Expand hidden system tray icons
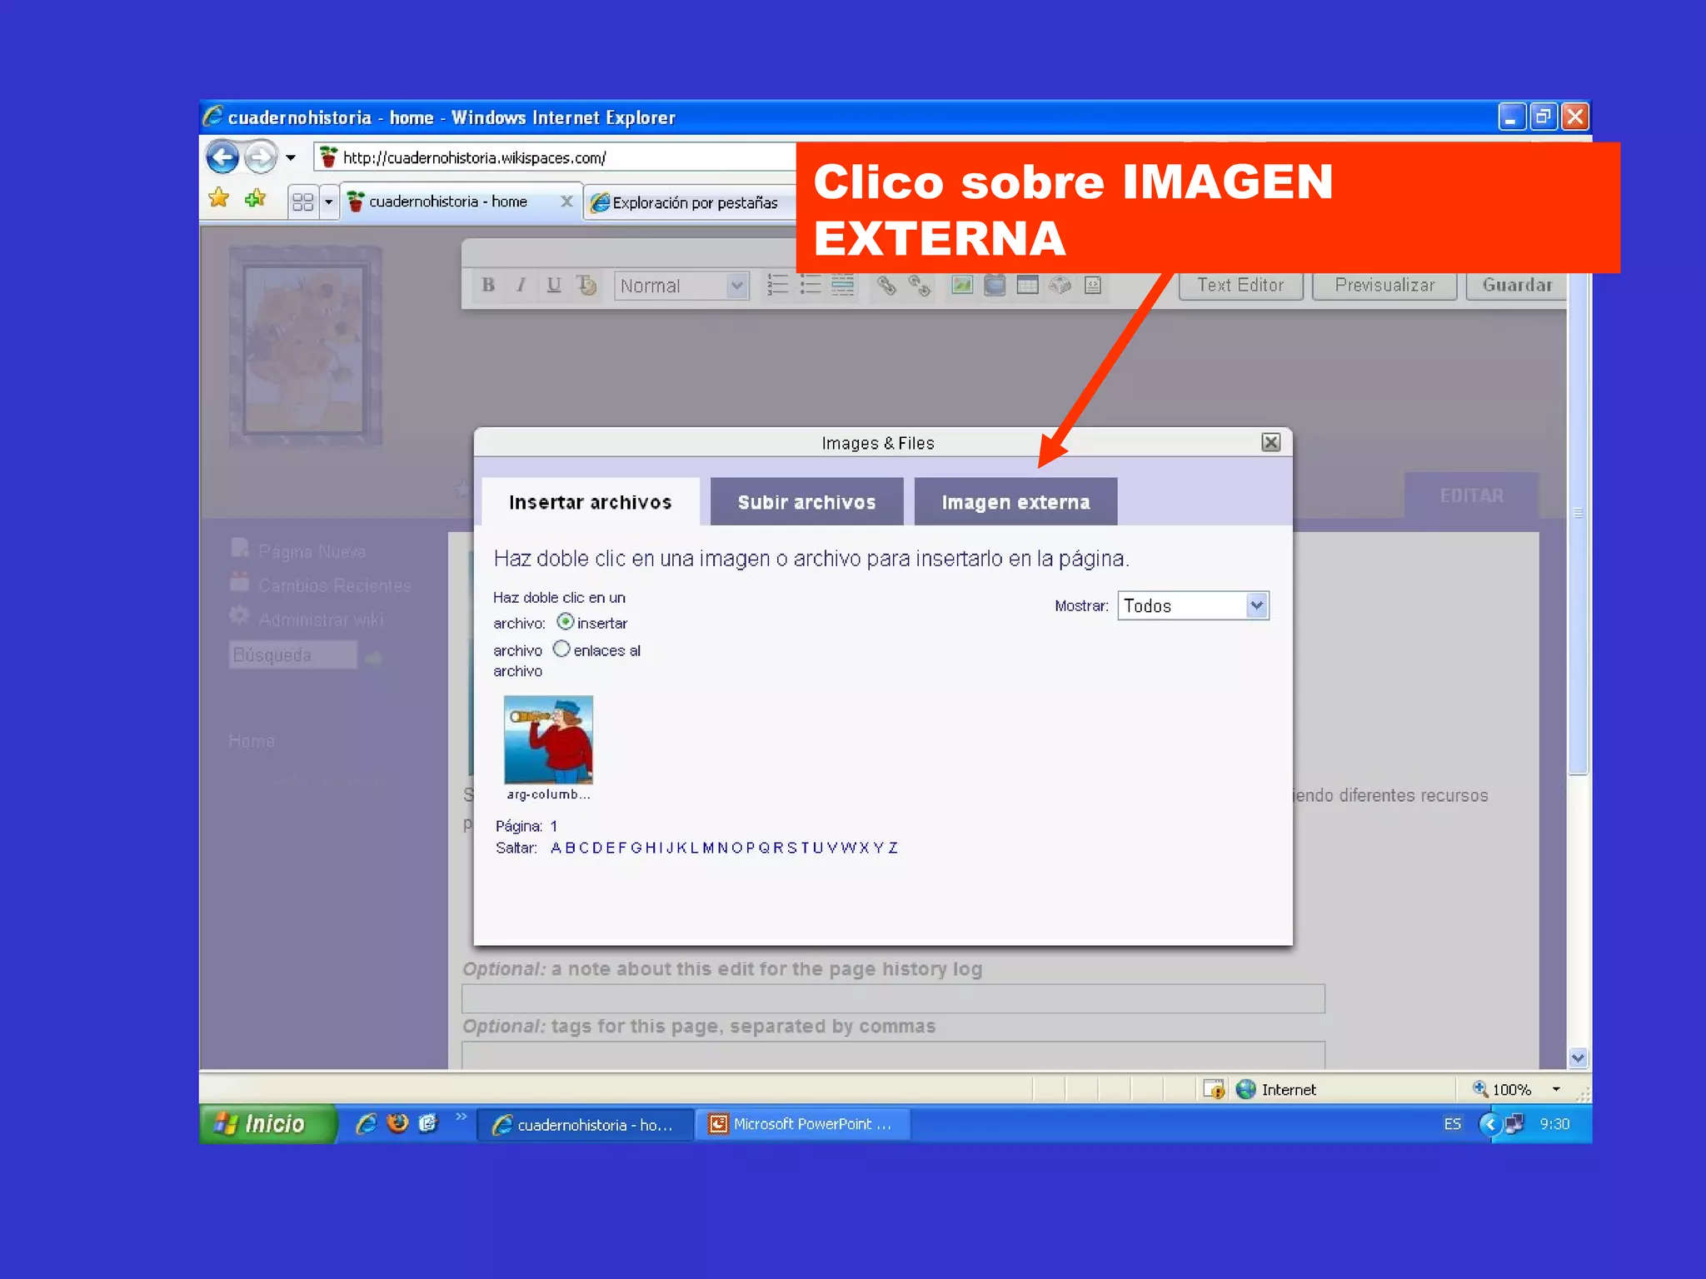The height and width of the screenshot is (1279, 1706). pos(1489,1124)
